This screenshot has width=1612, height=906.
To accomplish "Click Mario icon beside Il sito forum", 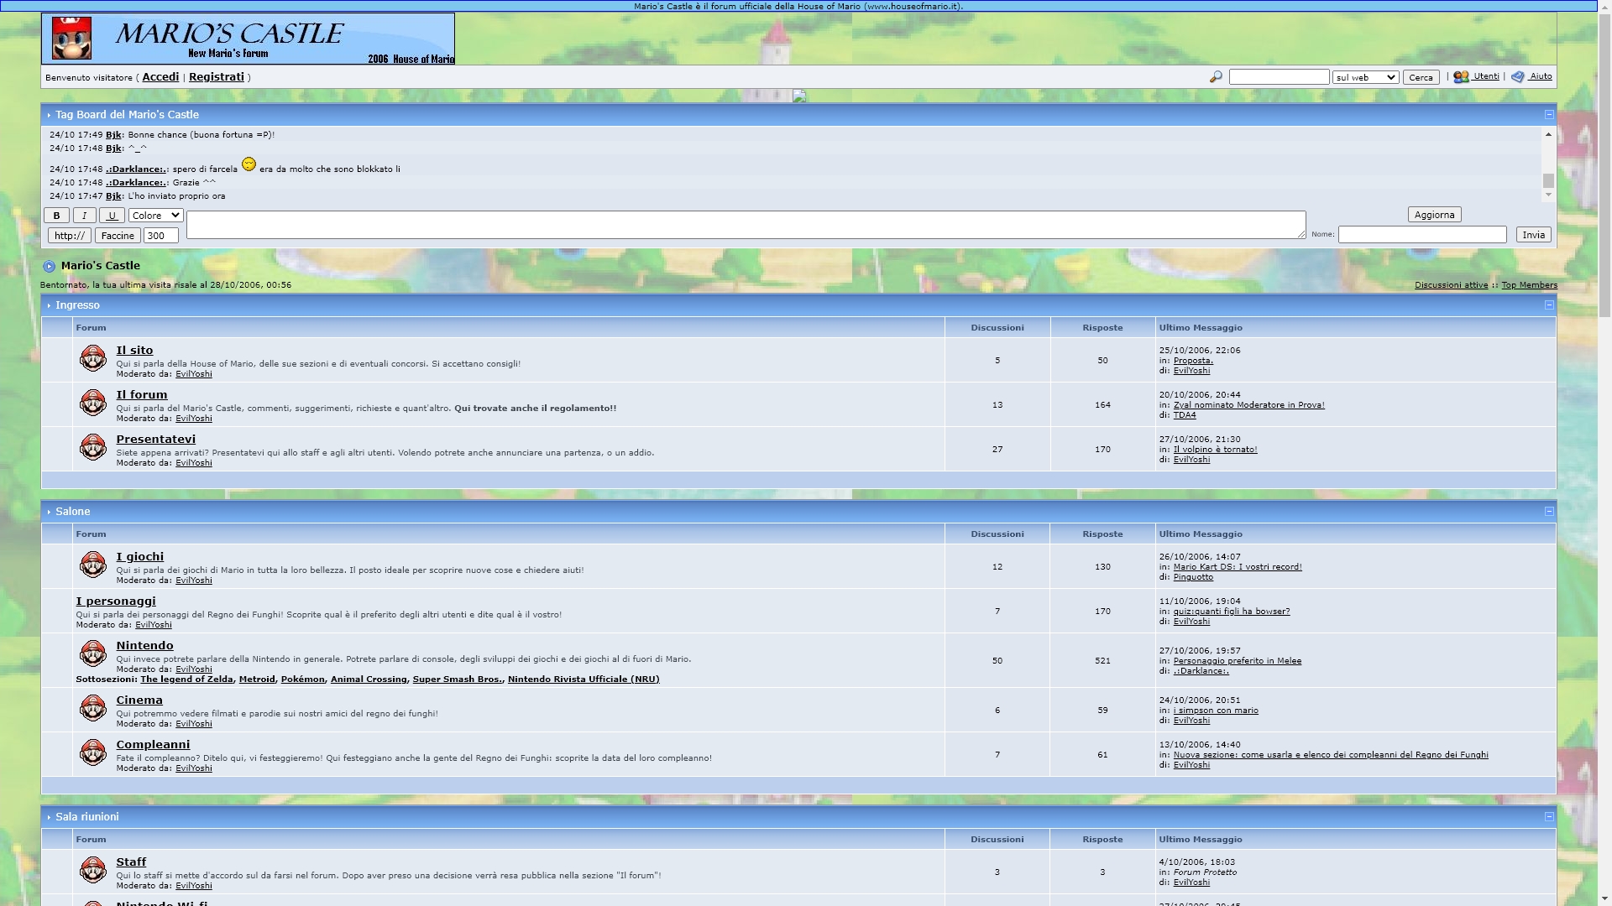I will point(92,359).
